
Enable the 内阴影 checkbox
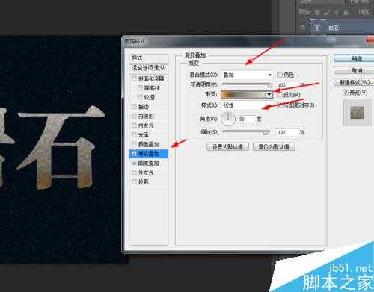pos(134,116)
